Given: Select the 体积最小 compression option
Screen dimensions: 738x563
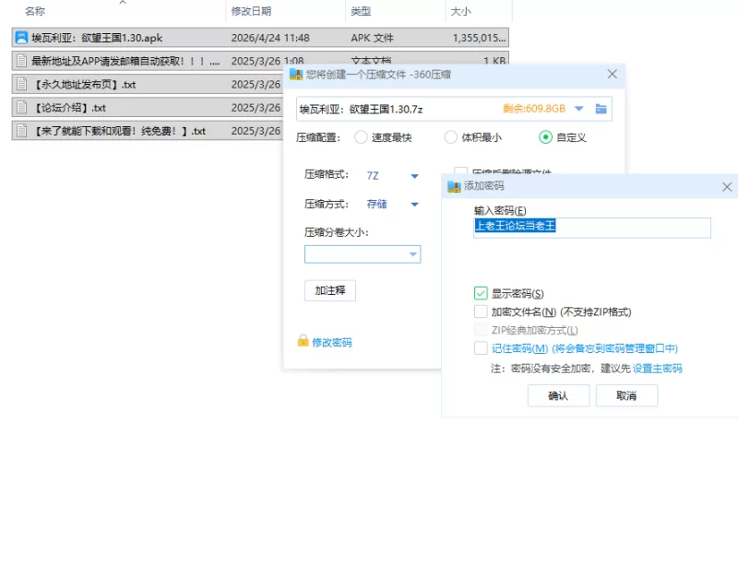Looking at the screenshot, I should pos(451,137).
